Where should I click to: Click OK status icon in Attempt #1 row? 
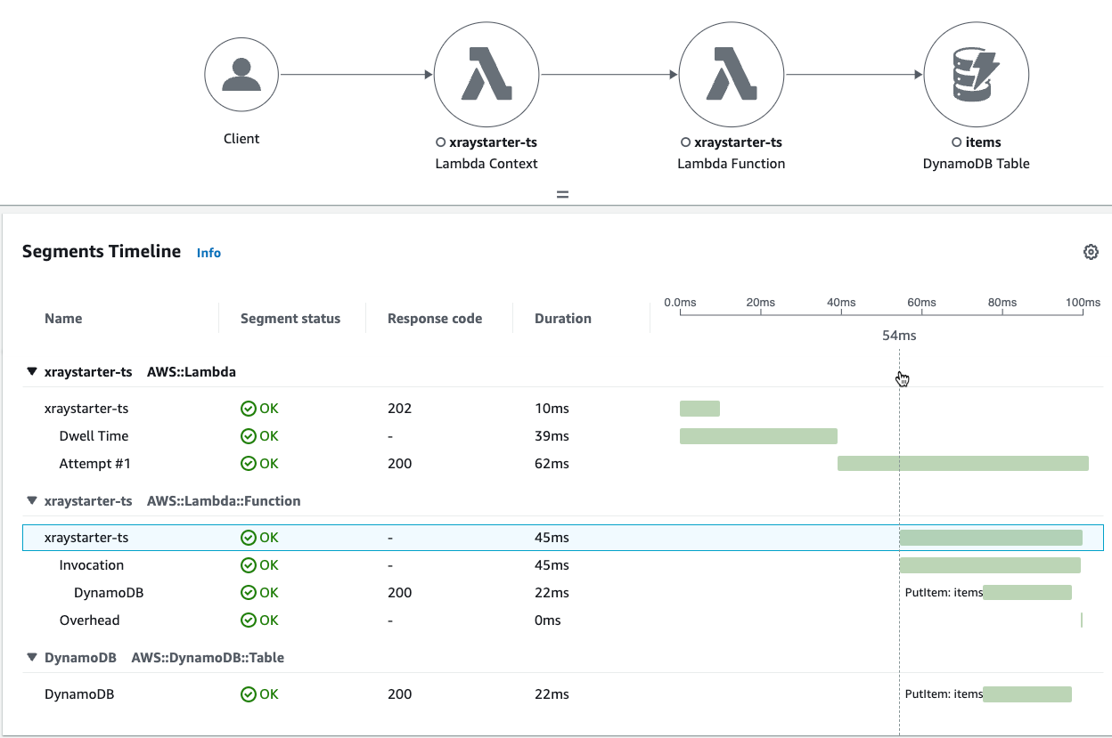(249, 464)
